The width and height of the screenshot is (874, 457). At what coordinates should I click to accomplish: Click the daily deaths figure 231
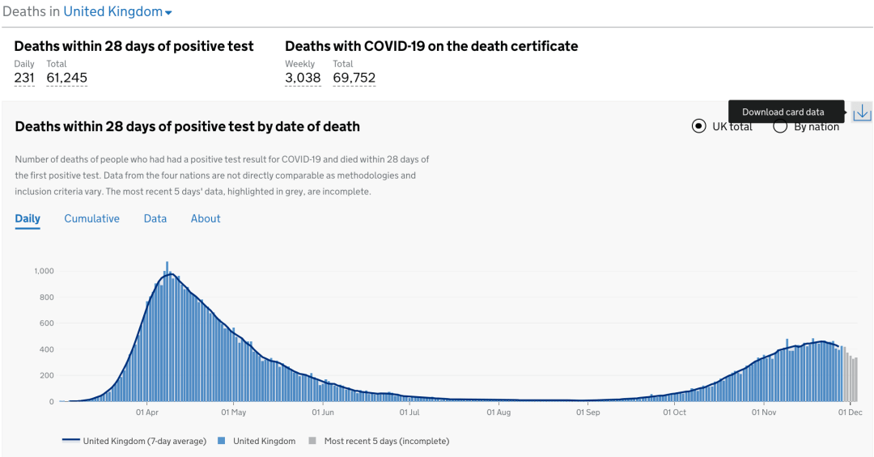pyautogui.click(x=24, y=78)
